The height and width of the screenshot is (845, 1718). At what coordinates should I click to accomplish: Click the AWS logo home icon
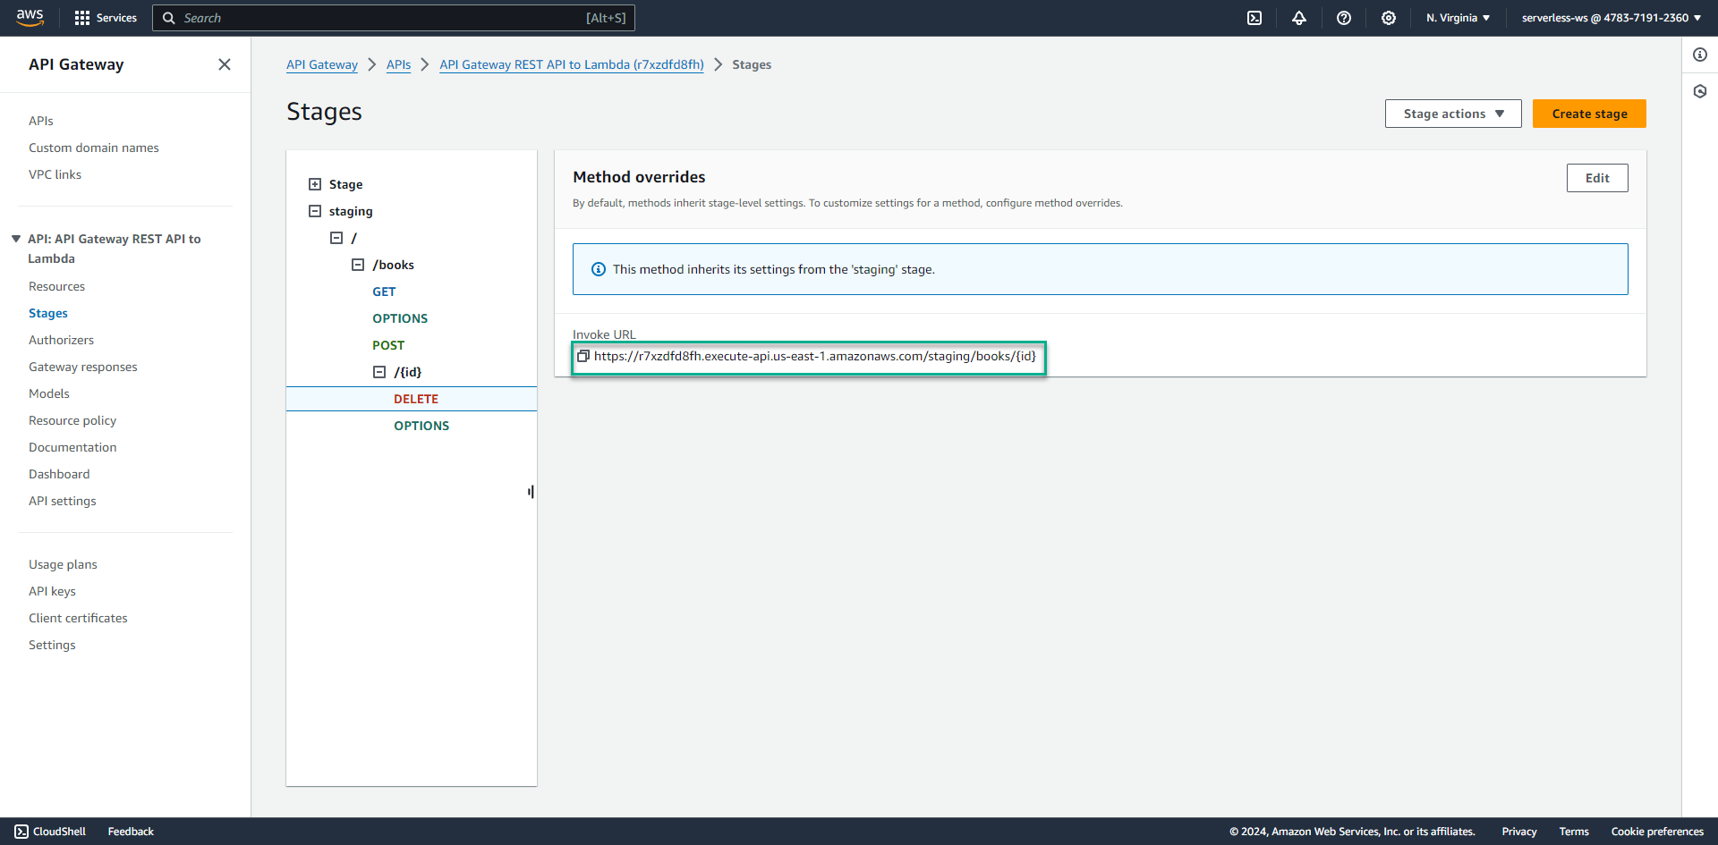click(30, 18)
